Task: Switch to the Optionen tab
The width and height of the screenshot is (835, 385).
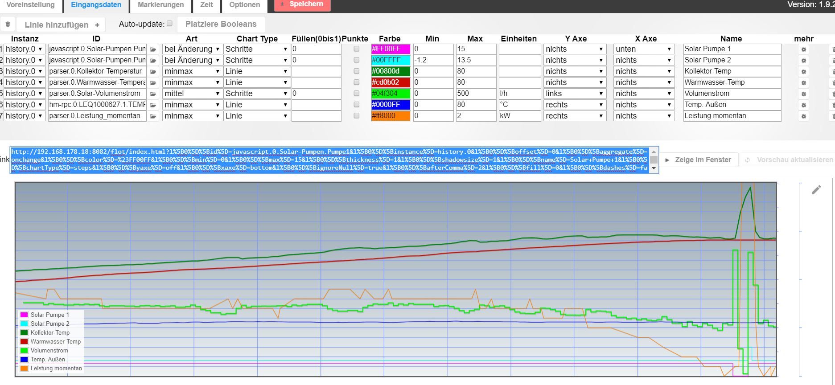Action: tap(245, 5)
